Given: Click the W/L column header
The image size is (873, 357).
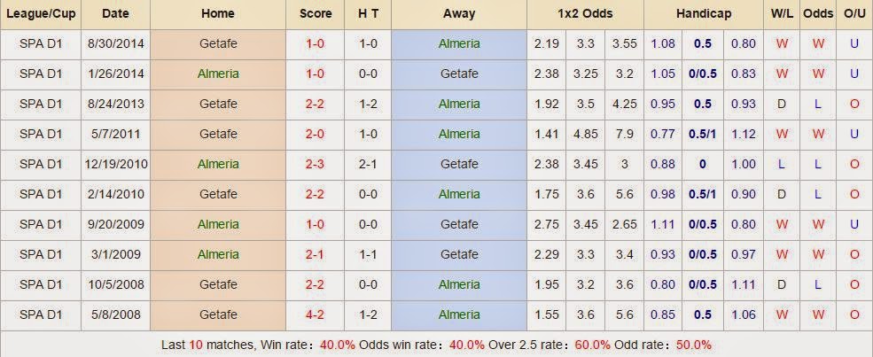Looking at the screenshot, I should point(782,14).
